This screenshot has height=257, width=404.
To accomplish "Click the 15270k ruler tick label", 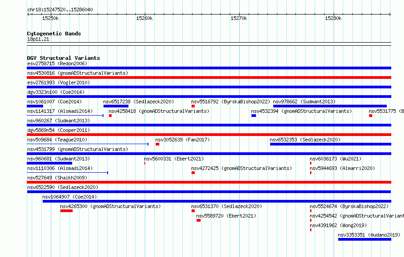I will pyautogui.click(x=239, y=18).
